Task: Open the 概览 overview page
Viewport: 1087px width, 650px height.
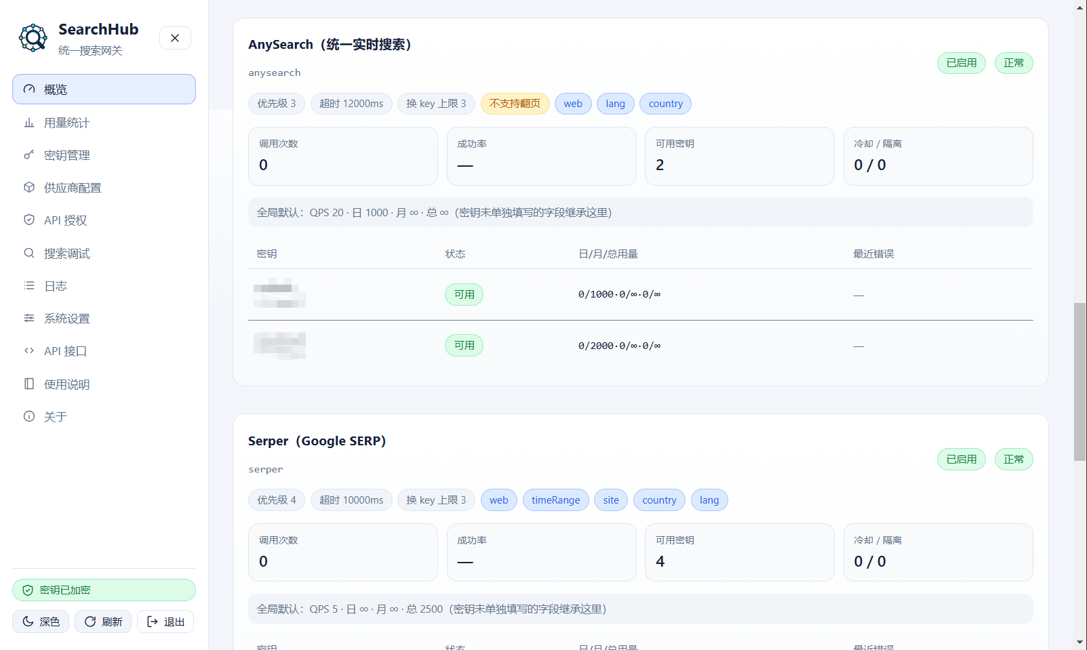Action: click(104, 89)
